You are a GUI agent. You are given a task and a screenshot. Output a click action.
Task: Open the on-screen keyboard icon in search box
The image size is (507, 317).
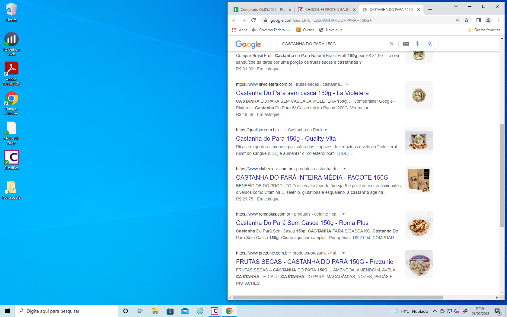tap(406, 44)
